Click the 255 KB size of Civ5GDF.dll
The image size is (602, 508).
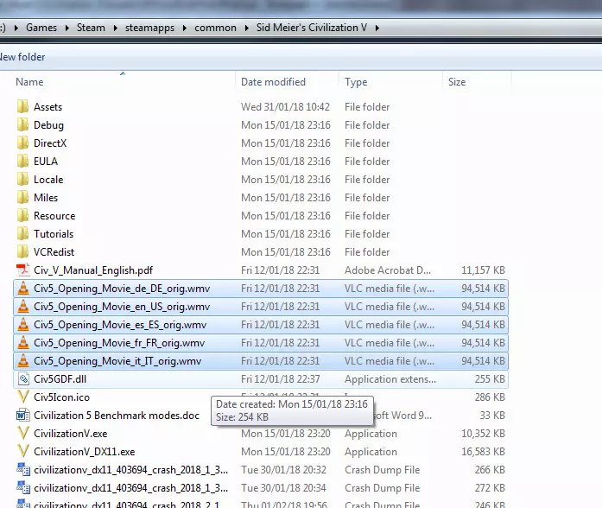[x=490, y=379]
